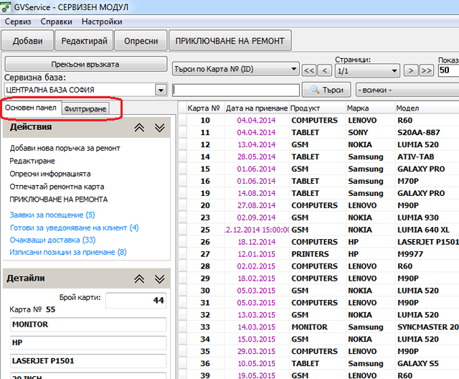Sort by the Марка column header
This screenshot has width=459, height=379.
pos(370,108)
